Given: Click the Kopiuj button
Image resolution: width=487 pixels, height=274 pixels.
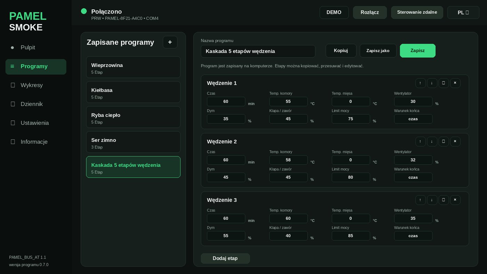Looking at the screenshot, I should click(x=341, y=51).
